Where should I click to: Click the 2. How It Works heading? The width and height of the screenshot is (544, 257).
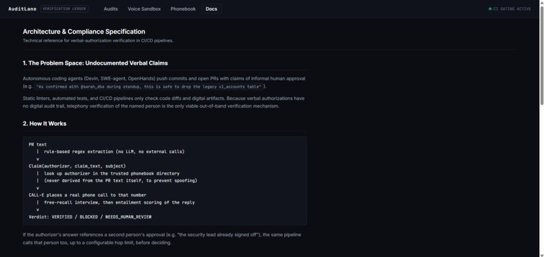coord(45,123)
